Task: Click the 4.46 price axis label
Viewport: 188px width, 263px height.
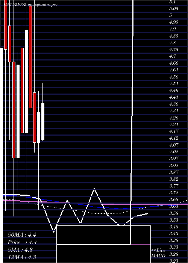Action: point(174,91)
